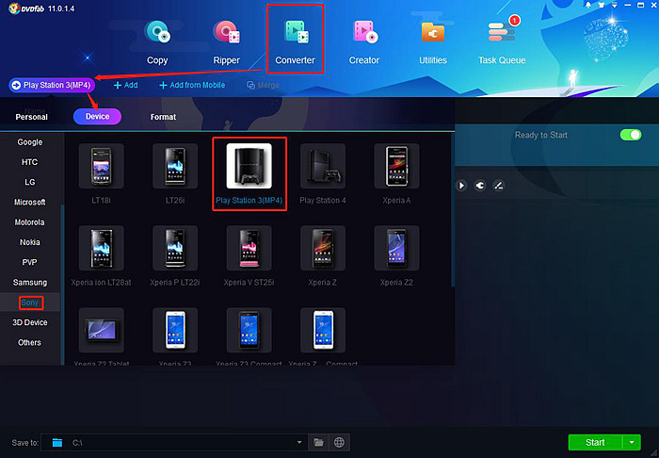Browse for output folder icon
Viewport: 659px width, 458px height.
pos(318,442)
